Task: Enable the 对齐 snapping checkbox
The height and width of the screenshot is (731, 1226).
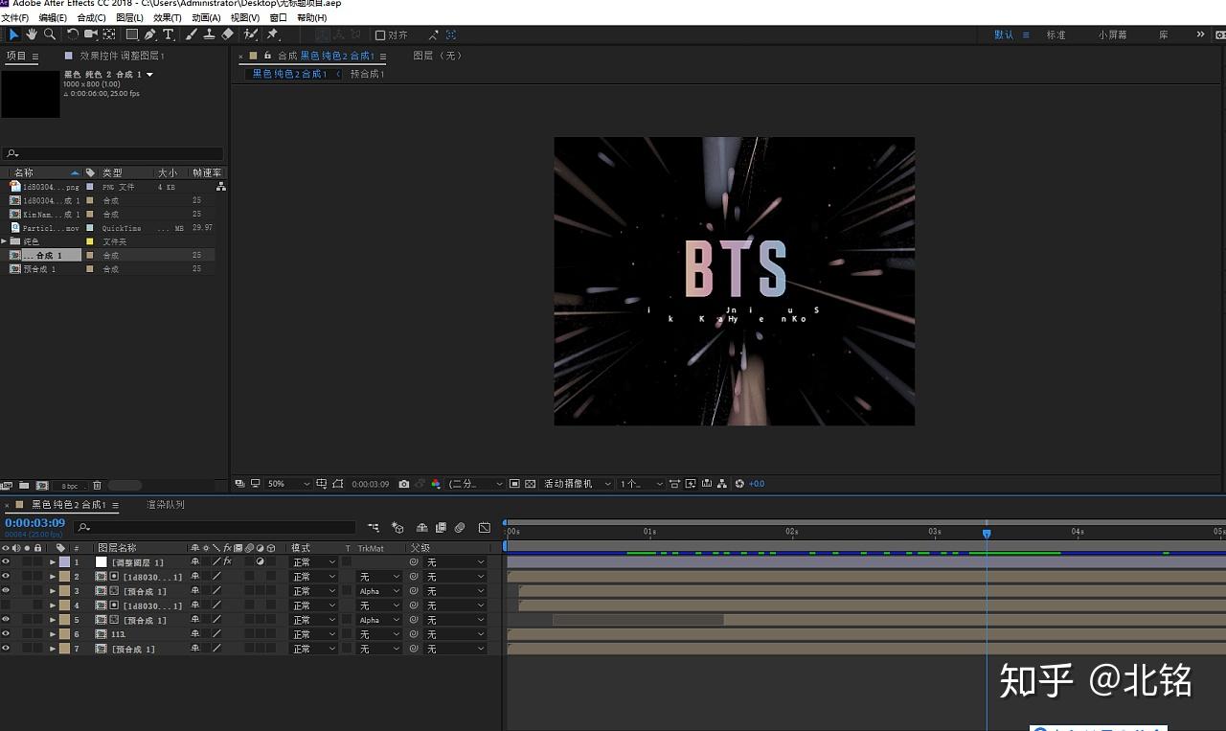Action: click(380, 34)
